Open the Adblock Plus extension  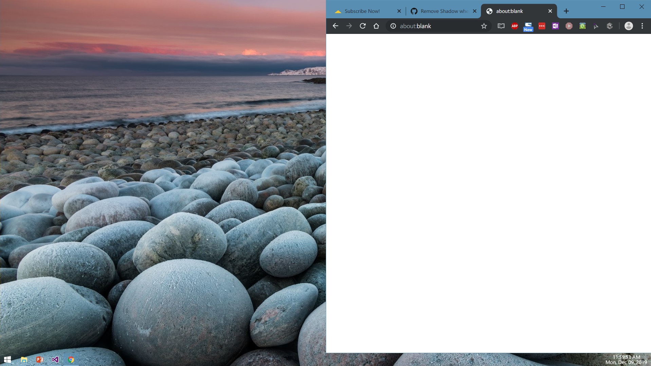(x=514, y=26)
